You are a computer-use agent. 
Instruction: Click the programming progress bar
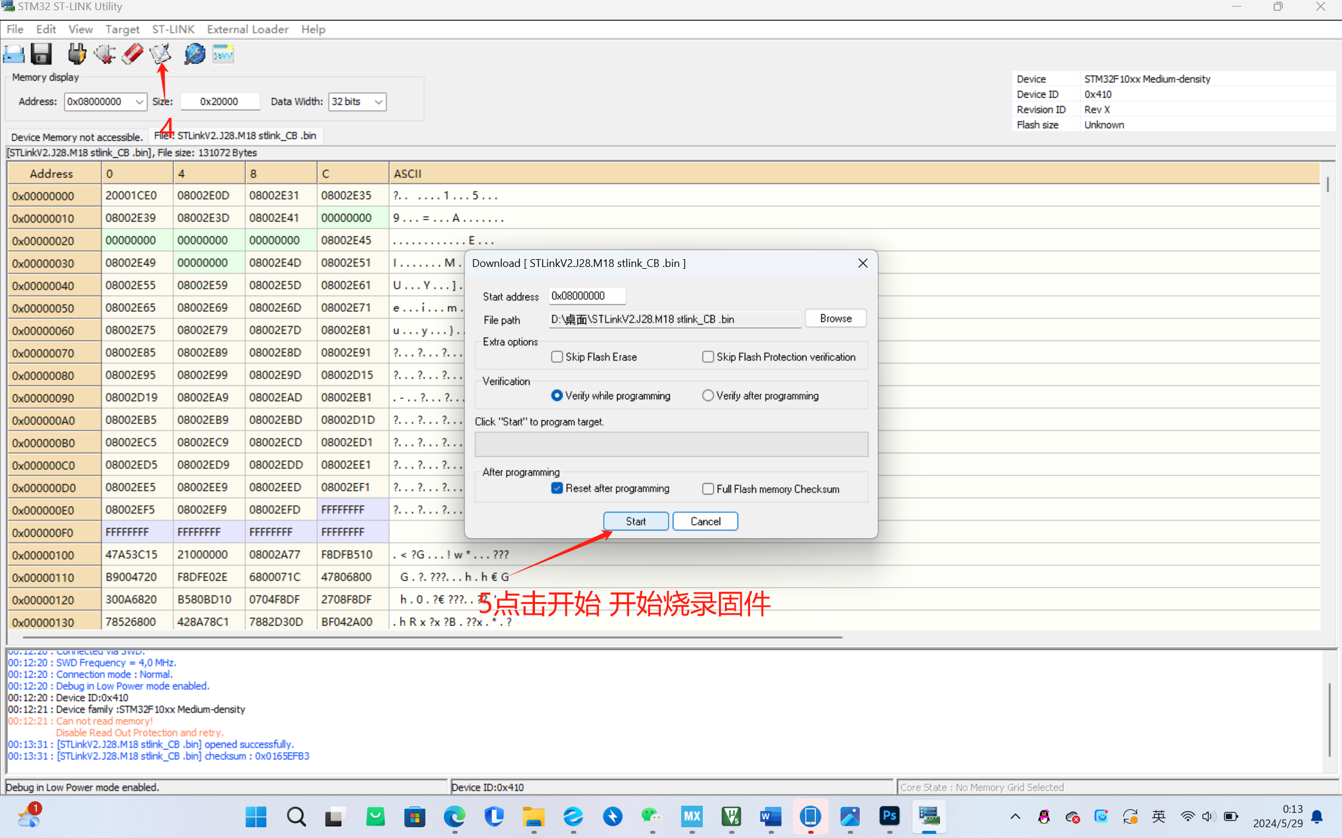click(x=671, y=444)
